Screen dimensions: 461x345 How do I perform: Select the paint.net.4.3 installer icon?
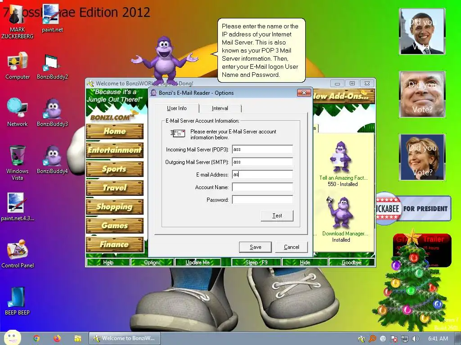point(17,207)
